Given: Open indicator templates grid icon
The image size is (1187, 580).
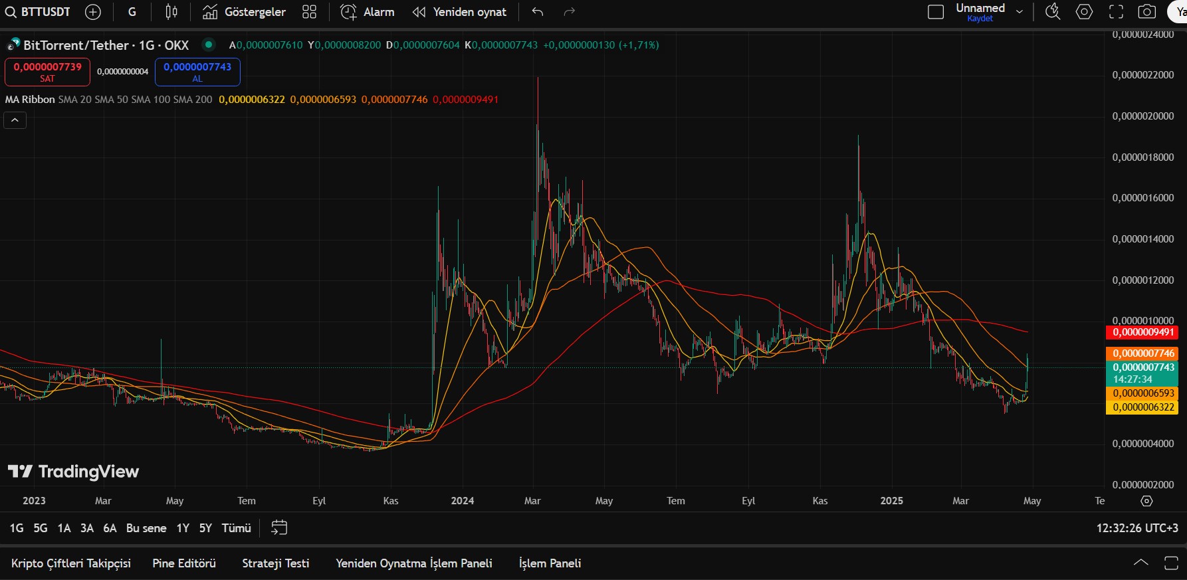Looking at the screenshot, I should click(310, 12).
